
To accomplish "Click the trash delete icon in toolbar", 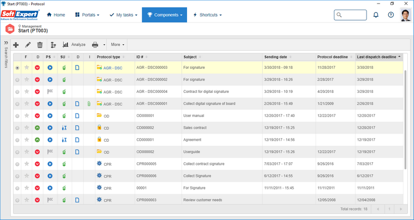I will (x=40, y=45).
